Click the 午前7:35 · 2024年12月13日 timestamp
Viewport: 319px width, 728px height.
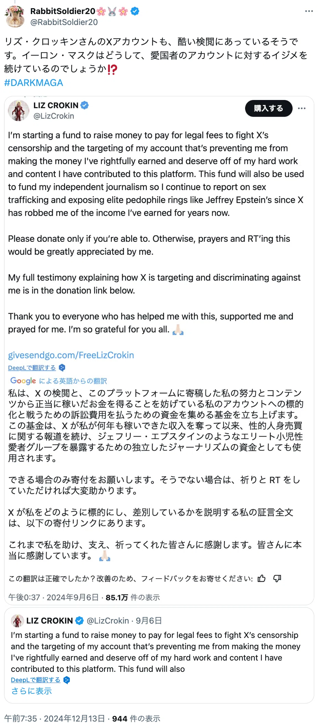pyautogui.click(x=54, y=718)
